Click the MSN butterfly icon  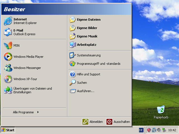coord(8,46)
